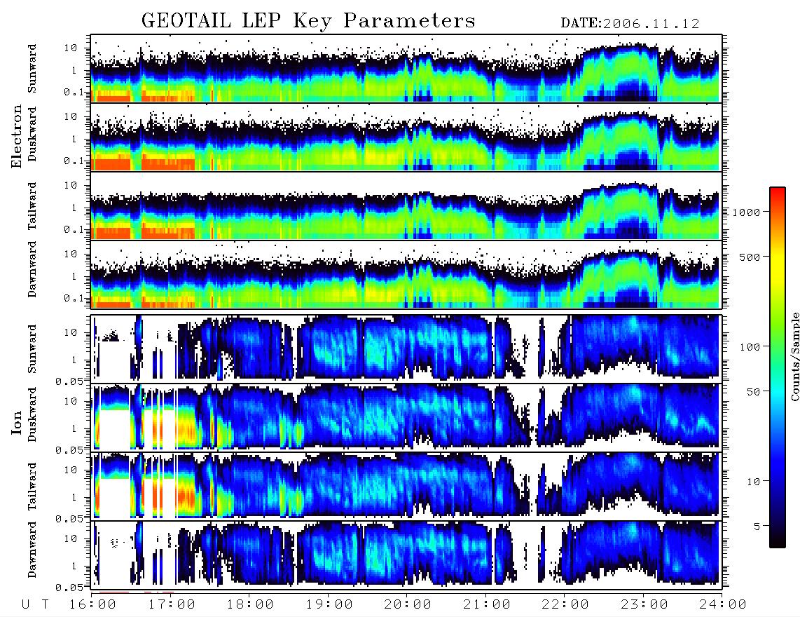Click the Ion 'Duskward' panel label

32,415
